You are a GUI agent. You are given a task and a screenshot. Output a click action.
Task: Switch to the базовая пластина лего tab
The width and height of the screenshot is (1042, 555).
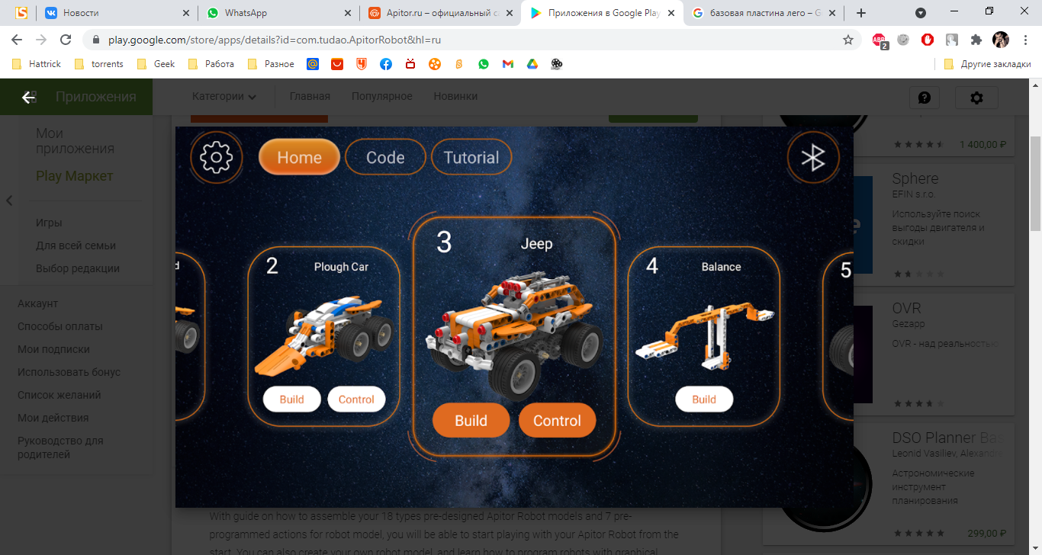[763, 13]
